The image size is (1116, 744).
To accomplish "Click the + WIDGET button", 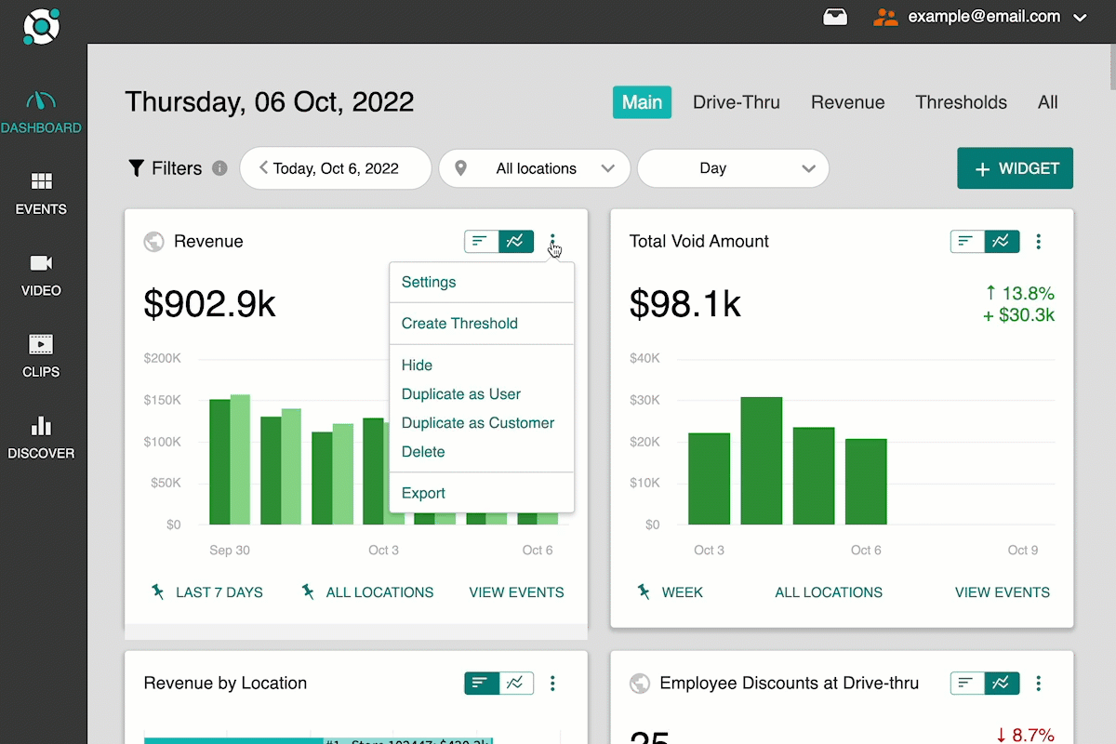I will 1015,169.
